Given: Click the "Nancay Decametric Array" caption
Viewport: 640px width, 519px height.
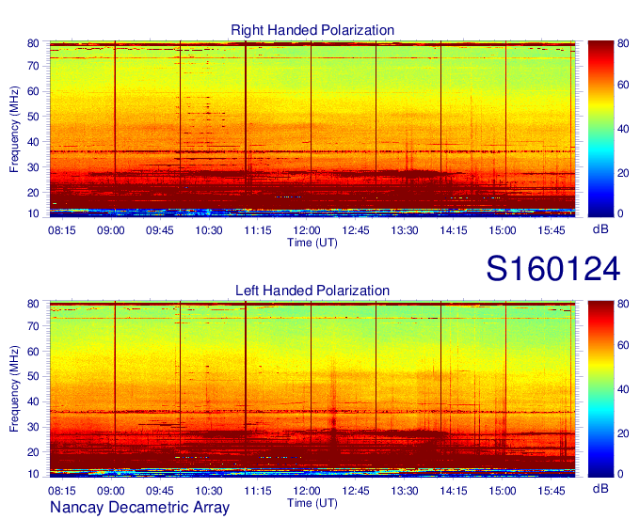Looking at the screenshot, I should [139, 508].
